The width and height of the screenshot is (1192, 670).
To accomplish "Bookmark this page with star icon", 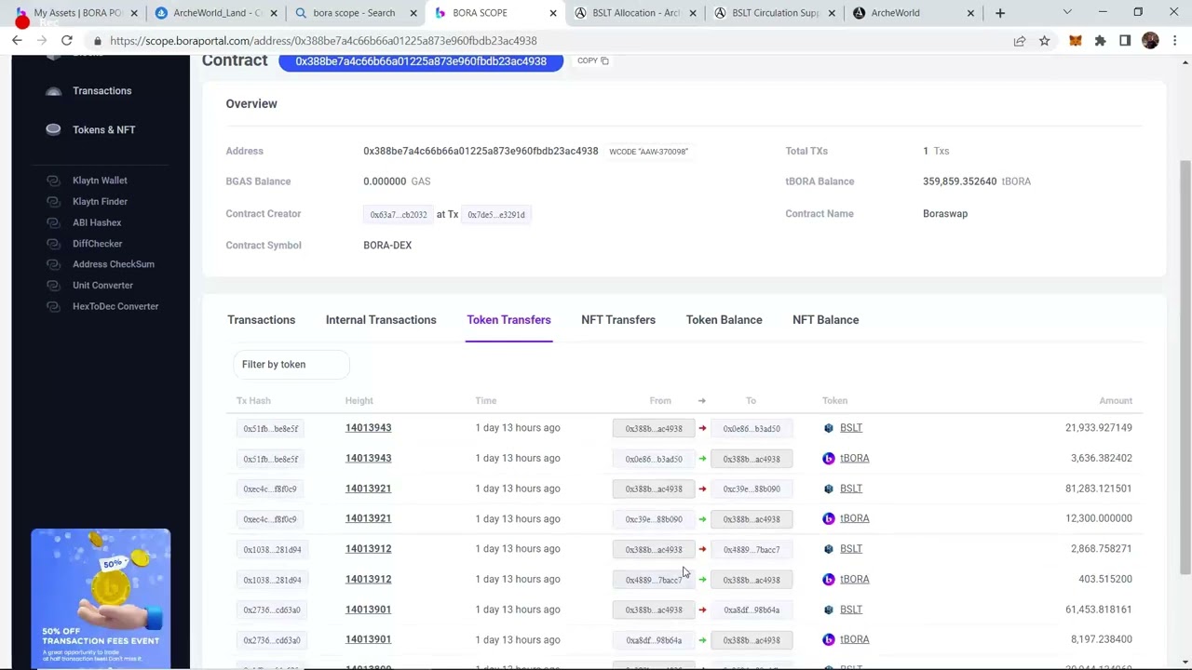I will tap(1045, 41).
